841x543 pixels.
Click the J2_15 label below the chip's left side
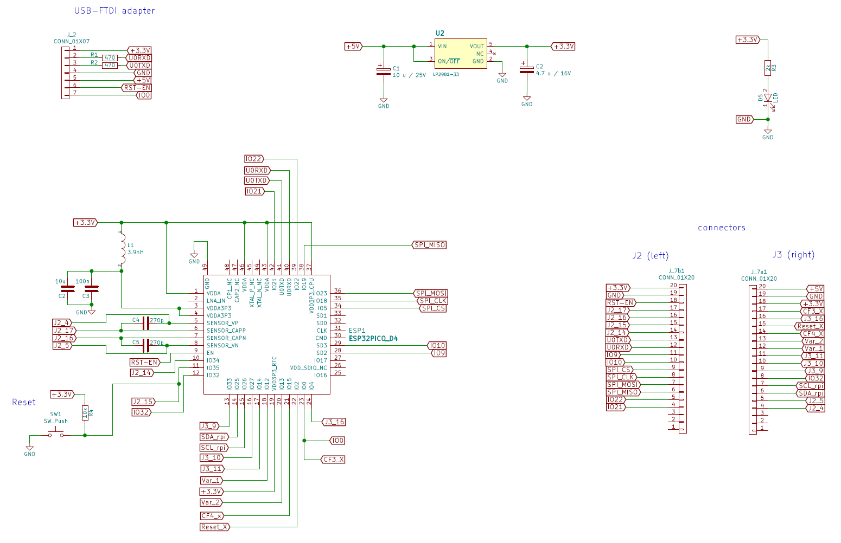144,402
